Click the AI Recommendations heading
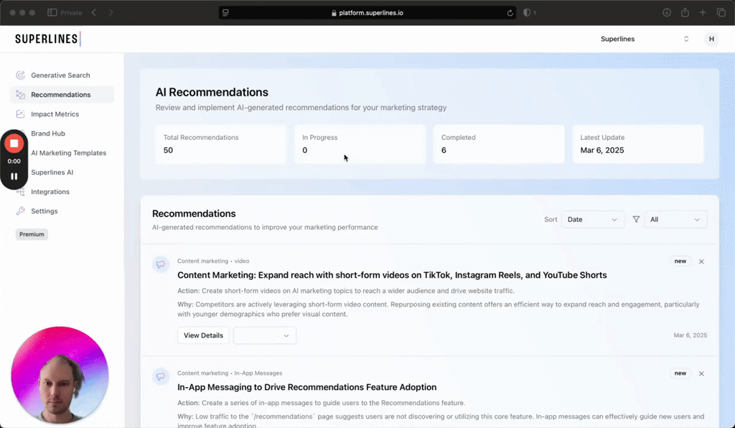This screenshot has height=428, width=735. pos(212,93)
